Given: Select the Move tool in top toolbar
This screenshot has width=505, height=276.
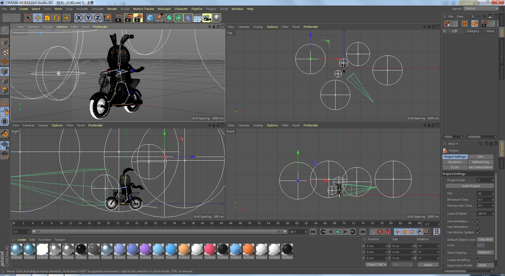Looking at the screenshot, I should pos(38,18).
